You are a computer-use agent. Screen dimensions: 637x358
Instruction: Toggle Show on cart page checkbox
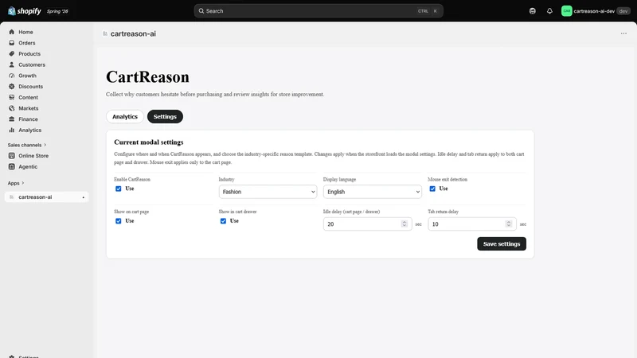pos(118,221)
